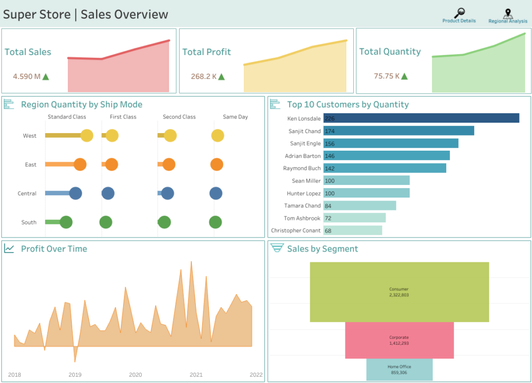532x383 pixels.
Task: Select the Ken Lonsdale bar
Action: [421, 118]
